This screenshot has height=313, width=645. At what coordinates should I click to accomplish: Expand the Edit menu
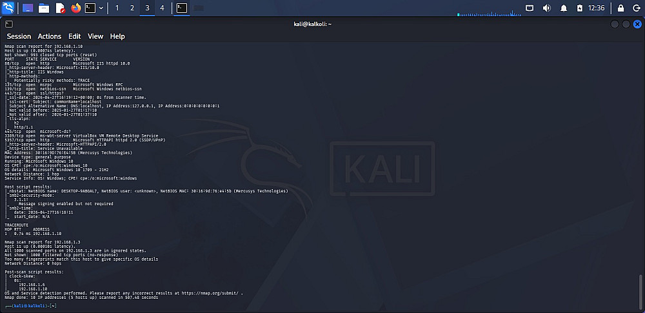click(x=74, y=36)
